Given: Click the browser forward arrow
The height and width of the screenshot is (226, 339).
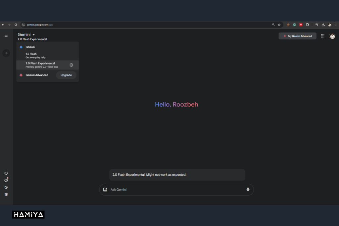Looking at the screenshot, I should [9, 24].
